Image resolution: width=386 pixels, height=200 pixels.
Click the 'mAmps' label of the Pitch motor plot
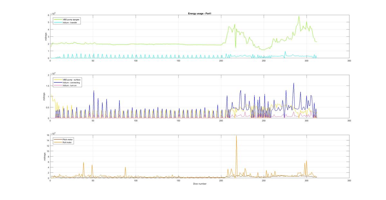[x=44, y=157]
